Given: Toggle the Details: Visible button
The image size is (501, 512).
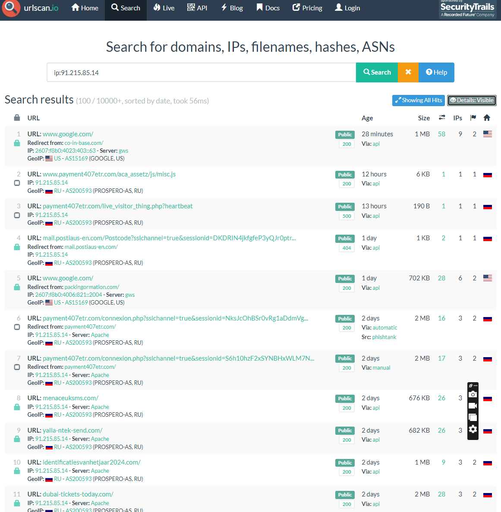Looking at the screenshot, I should (472, 100).
